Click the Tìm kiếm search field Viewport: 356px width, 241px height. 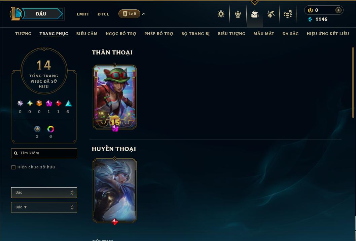point(44,153)
